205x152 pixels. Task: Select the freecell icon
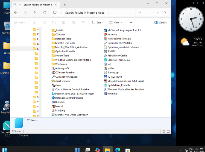click(x=53, y=106)
